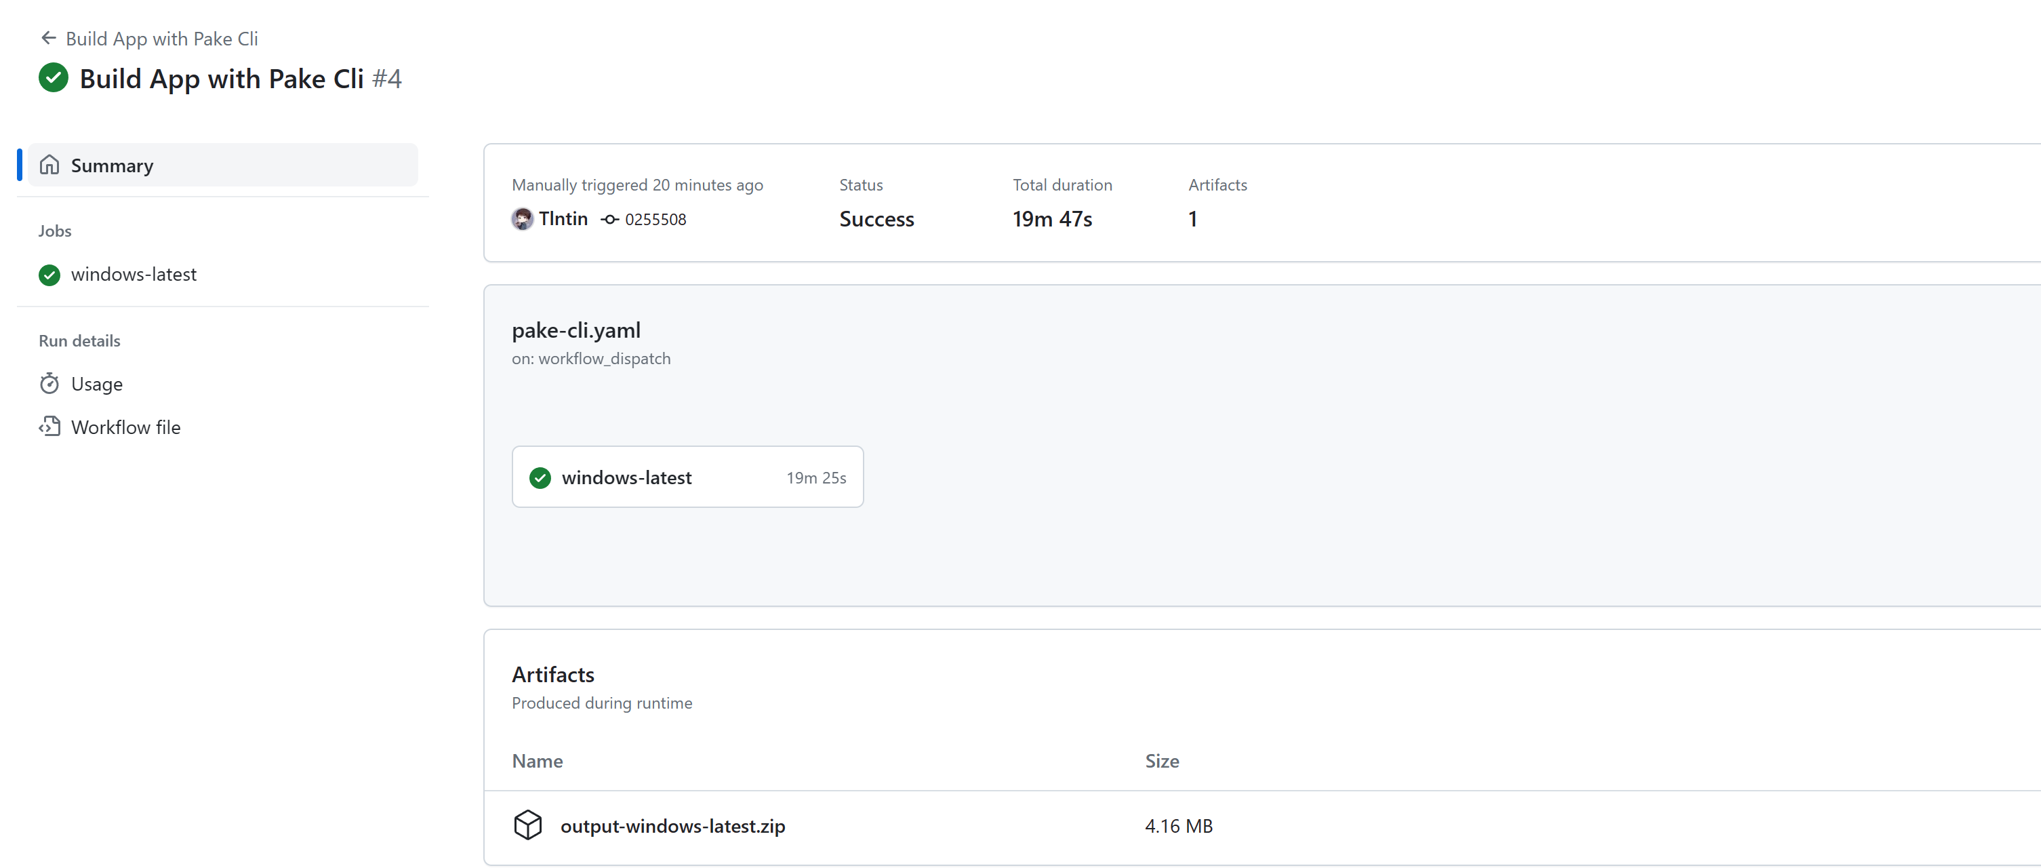Open the Usage page from Run details

click(x=97, y=384)
